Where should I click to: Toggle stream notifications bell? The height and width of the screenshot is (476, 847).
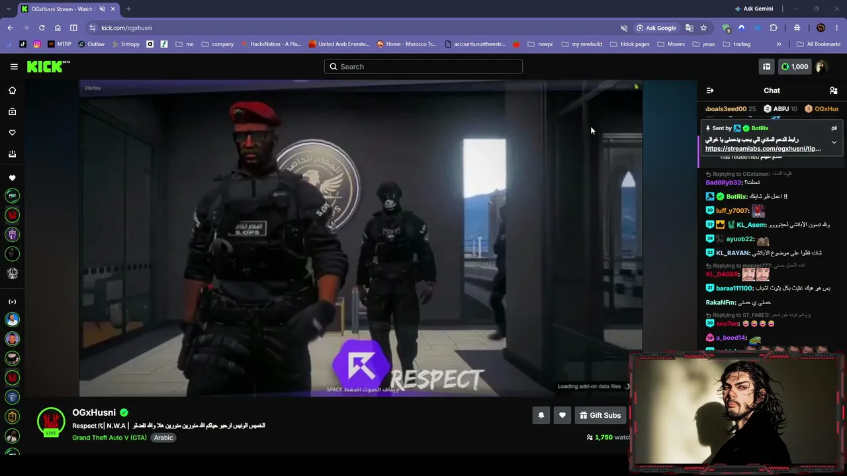coord(541,415)
